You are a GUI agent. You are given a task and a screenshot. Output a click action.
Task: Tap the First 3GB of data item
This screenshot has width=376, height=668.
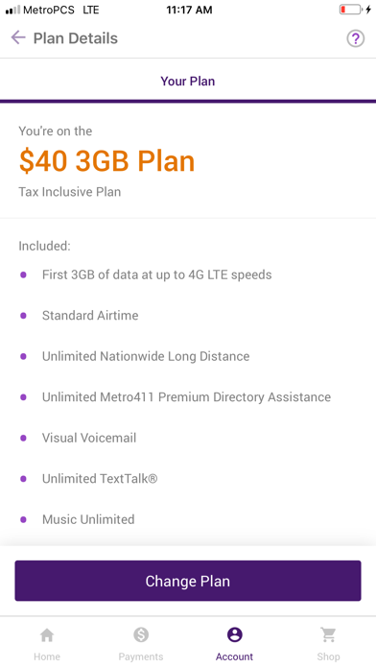156,274
